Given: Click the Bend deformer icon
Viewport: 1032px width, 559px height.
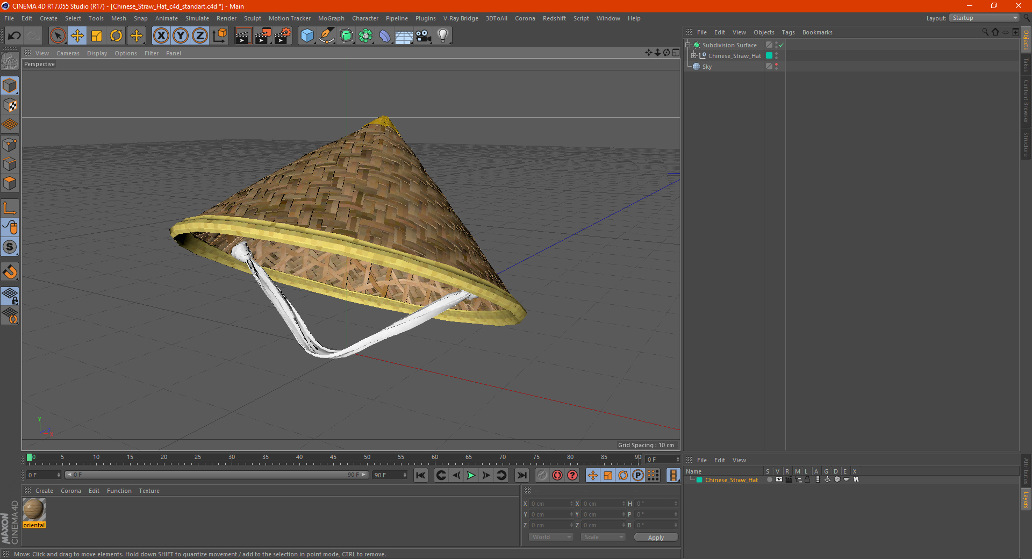Looking at the screenshot, I should pyautogui.click(x=385, y=36).
